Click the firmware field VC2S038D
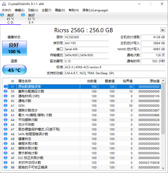Viewport: 168px width, 173px height. coord(86,37)
